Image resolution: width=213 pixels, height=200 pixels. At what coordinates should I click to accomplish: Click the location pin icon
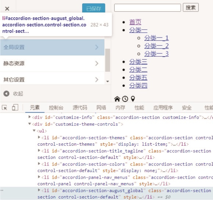click(133, 99)
